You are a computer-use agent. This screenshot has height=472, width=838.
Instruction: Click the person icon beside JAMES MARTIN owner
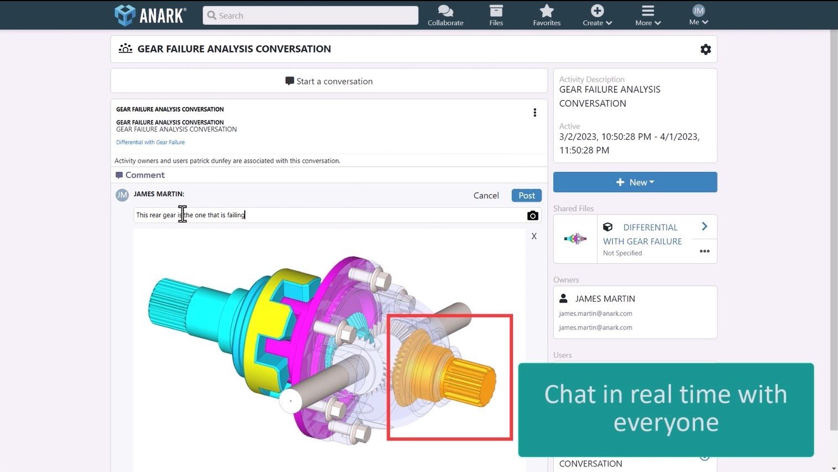[563, 298]
